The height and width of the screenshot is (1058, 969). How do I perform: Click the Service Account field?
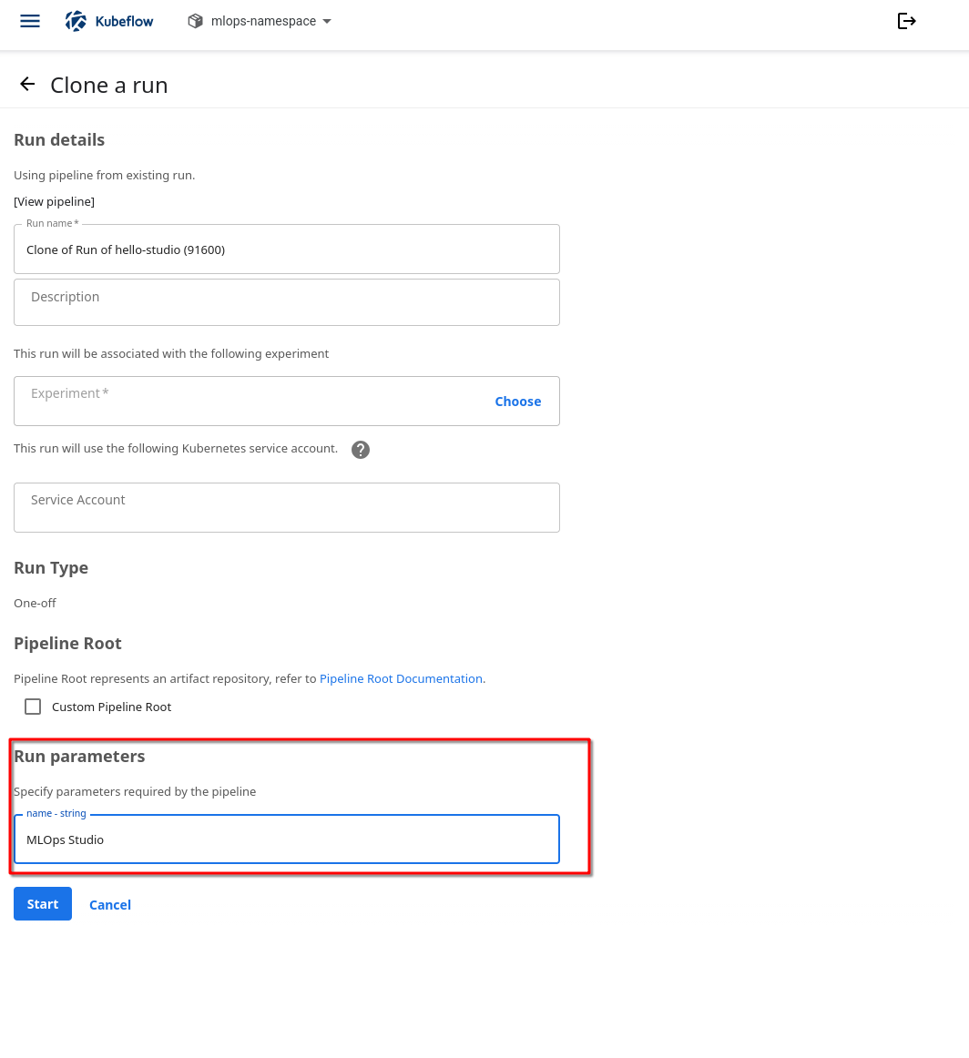point(287,507)
